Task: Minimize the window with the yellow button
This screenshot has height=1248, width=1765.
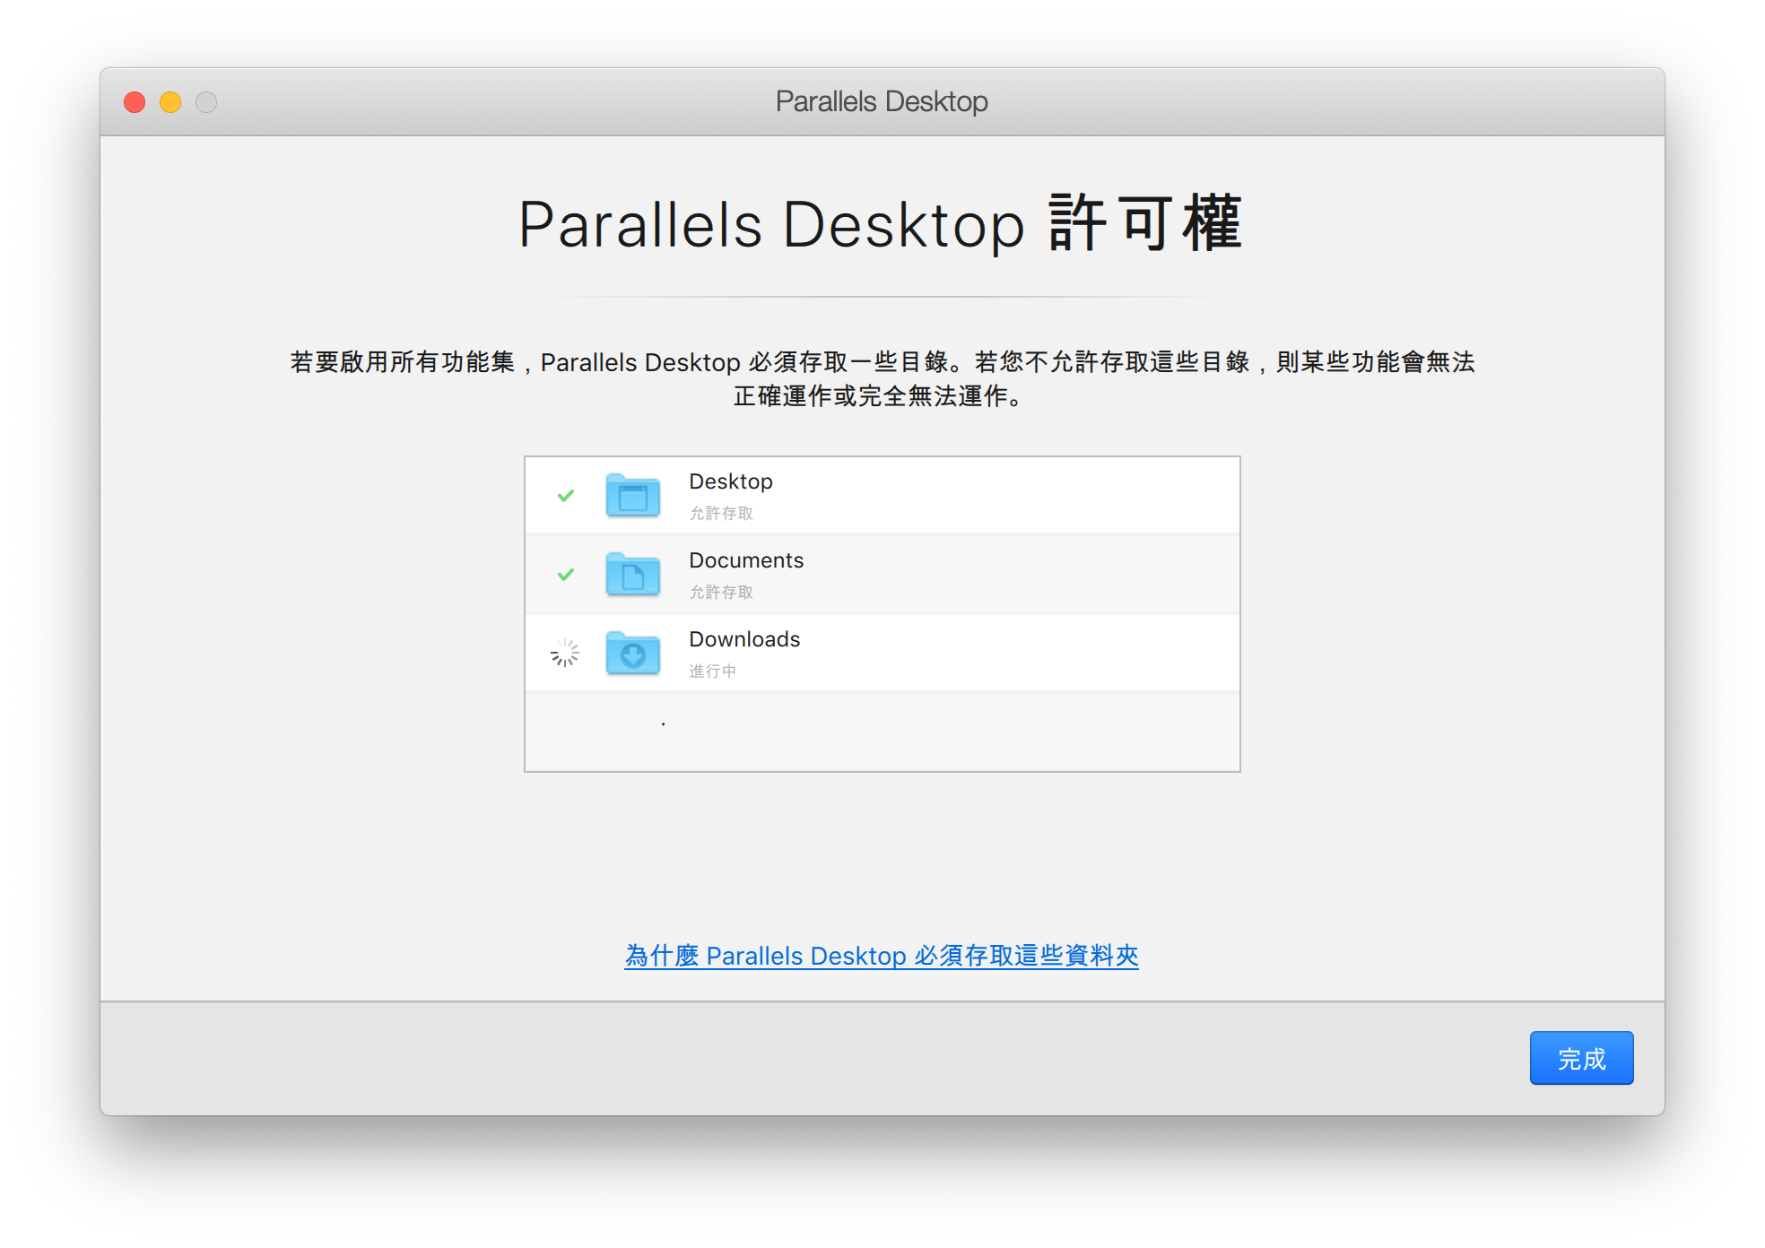Action: point(170,102)
